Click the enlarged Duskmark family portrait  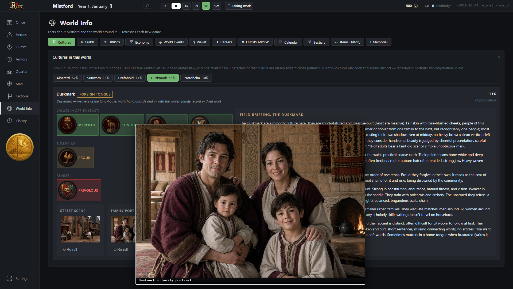pyautogui.click(x=250, y=201)
